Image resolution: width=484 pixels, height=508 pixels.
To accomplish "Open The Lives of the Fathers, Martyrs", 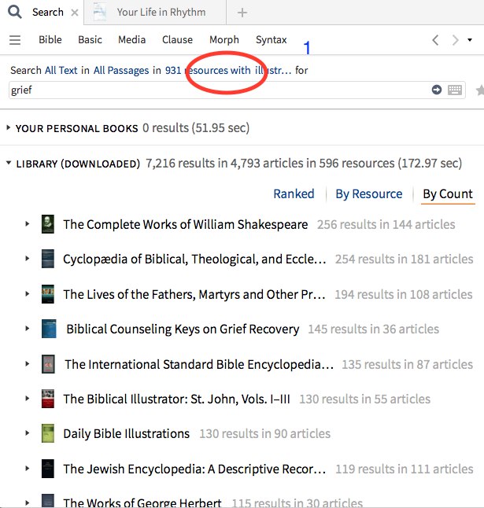I will pos(194,294).
